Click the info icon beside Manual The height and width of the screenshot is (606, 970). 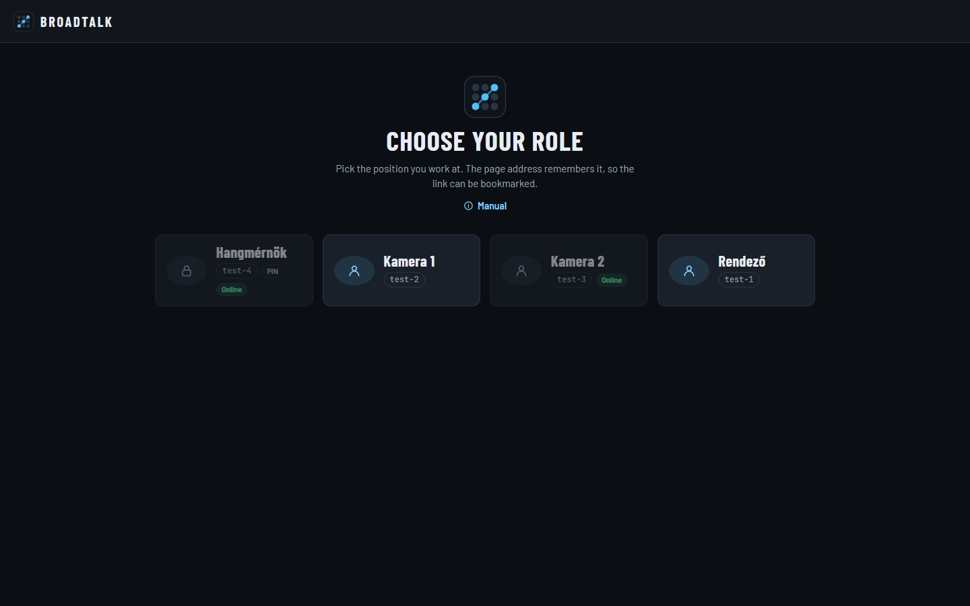click(468, 206)
